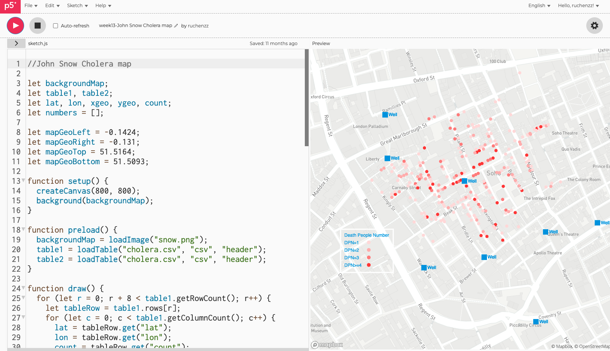Click The Intrepid Fox map label

[539, 198]
